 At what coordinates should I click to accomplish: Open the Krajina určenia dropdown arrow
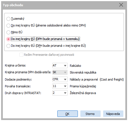(x=65, y=66)
